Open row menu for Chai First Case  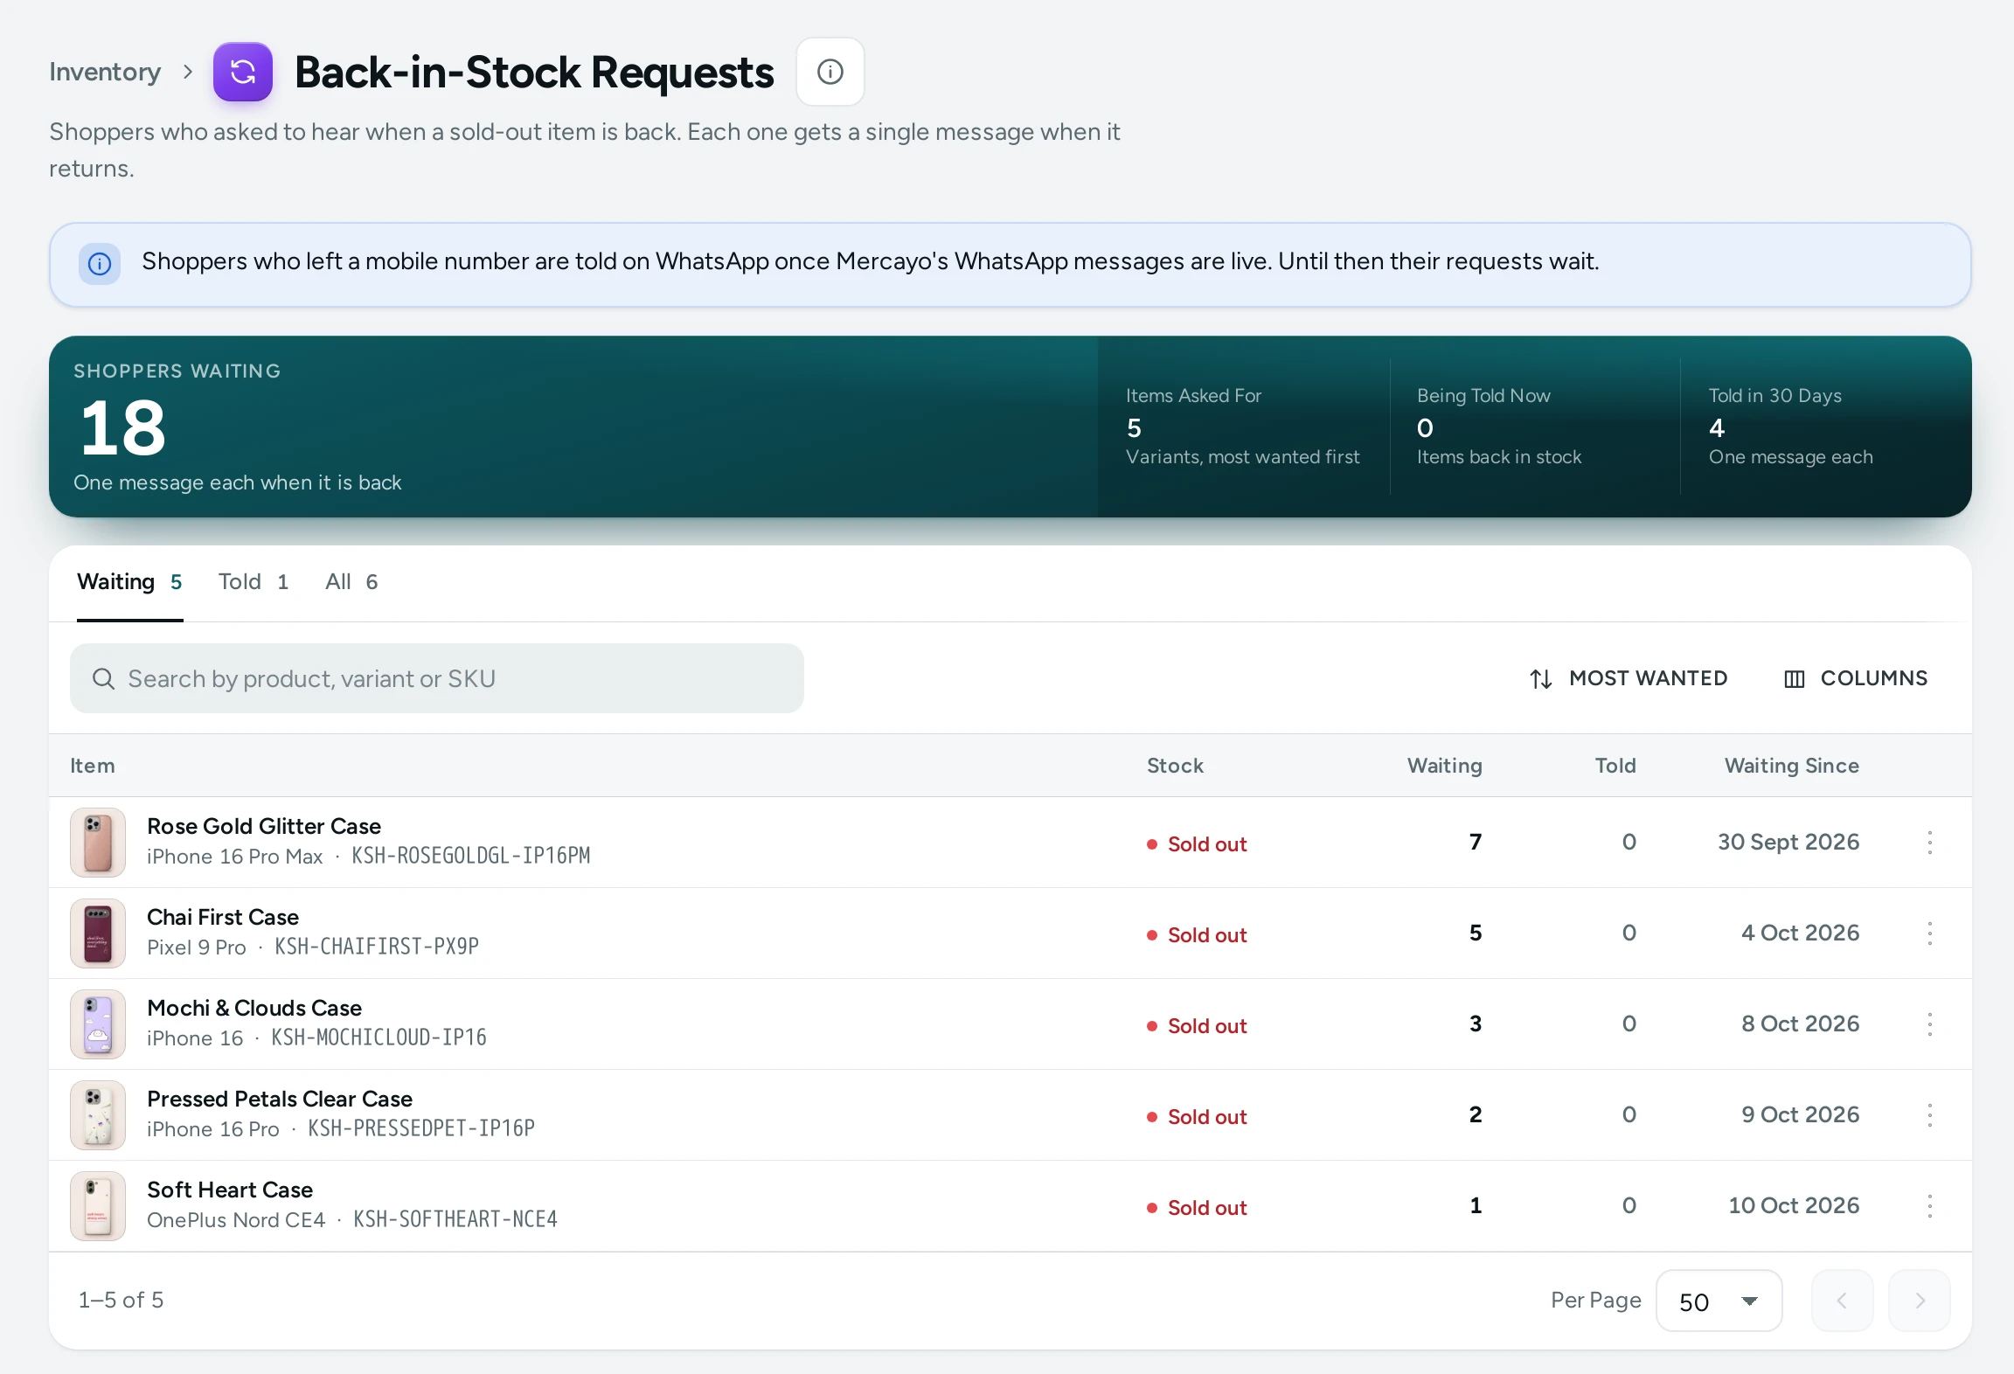coord(1929,933)
